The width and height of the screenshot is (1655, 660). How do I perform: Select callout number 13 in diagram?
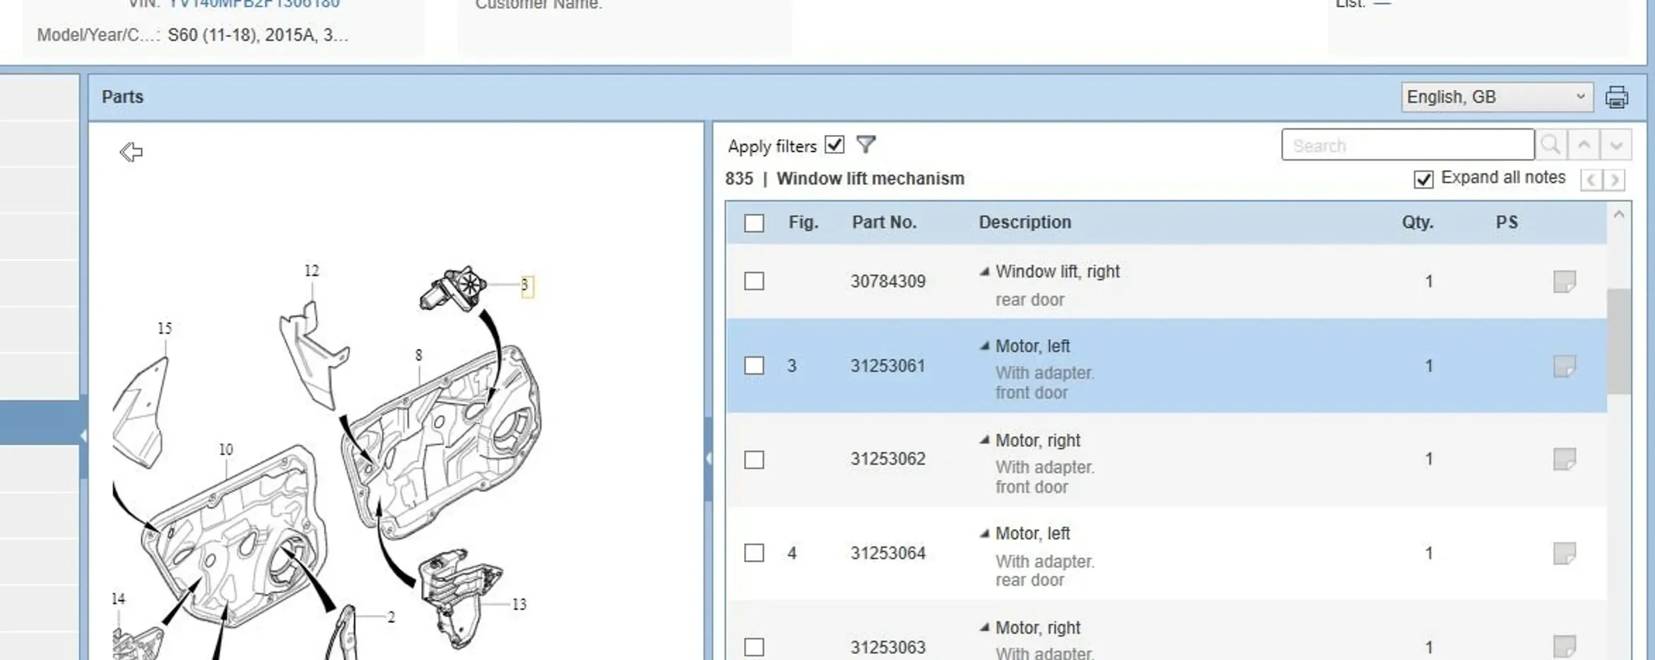[x=519, y=604]
